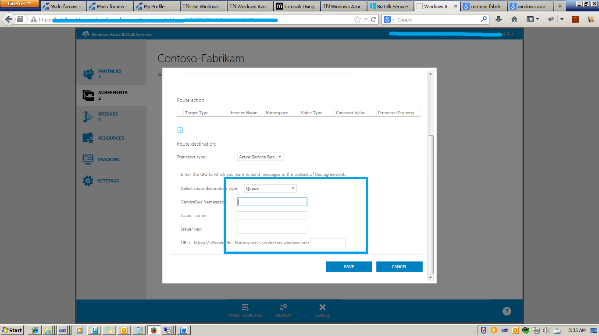The width and height of the screenshot is (599, 336).
Task: Click in Issuer name field
Action: 272,215
